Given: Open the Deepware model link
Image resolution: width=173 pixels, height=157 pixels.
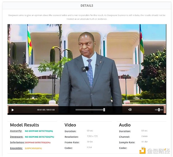Looking at the screenshot, I should [x=16, y=137].
